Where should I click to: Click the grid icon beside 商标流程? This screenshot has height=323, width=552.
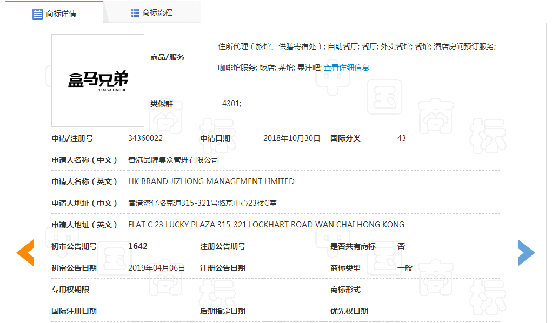[x=135, y=12]
